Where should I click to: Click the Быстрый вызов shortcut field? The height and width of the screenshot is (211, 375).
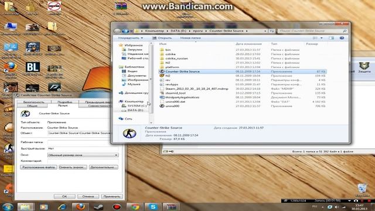tap(83, 148)
